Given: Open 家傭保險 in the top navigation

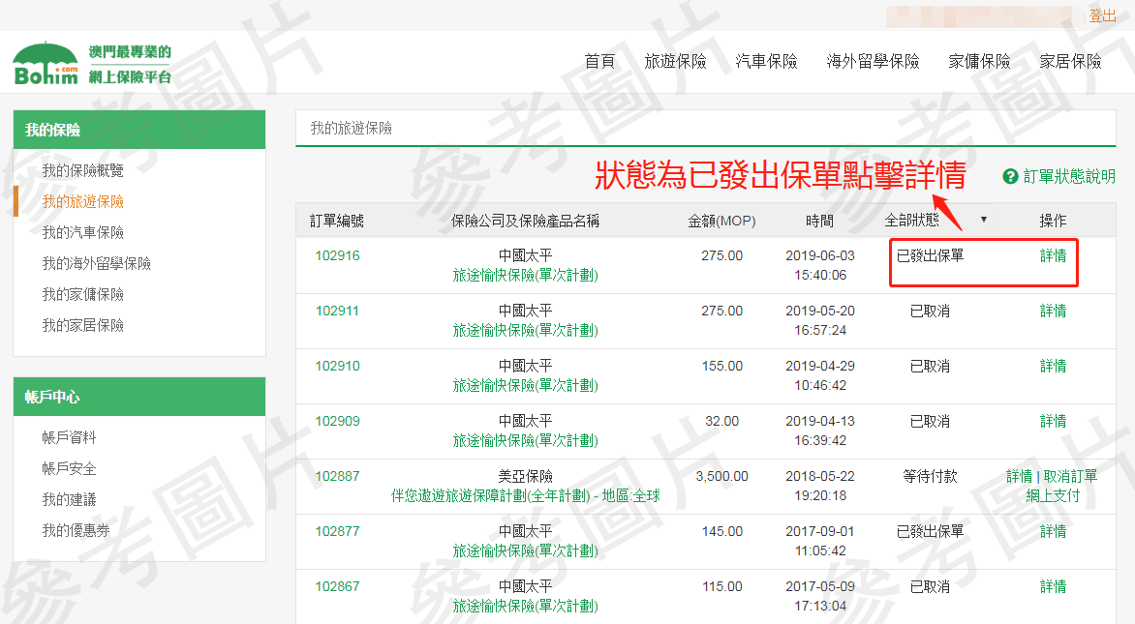Looking at the screenshot, I should (979, 62).
